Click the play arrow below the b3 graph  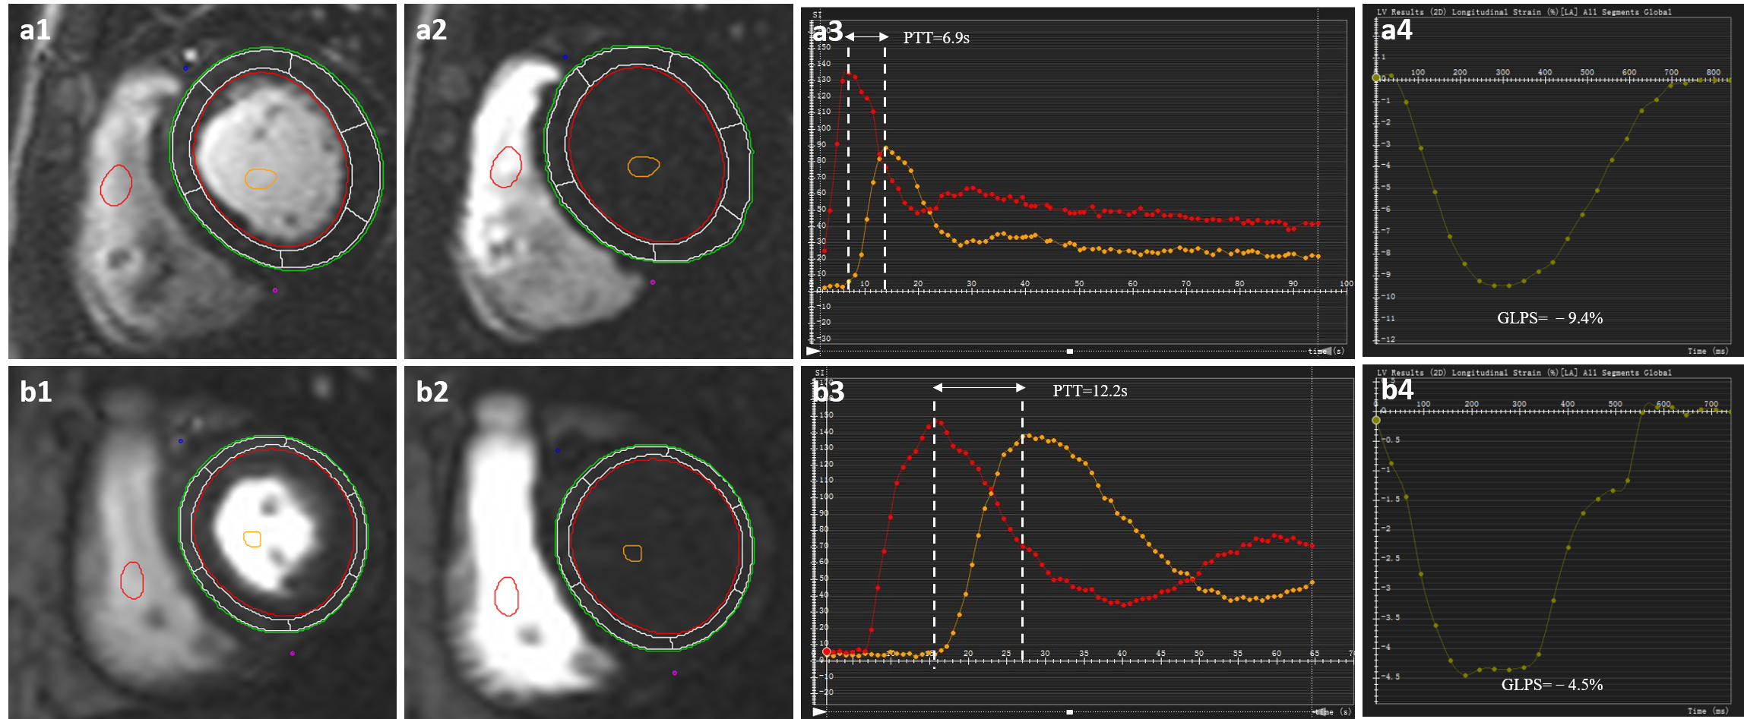(x=819, y=711)
